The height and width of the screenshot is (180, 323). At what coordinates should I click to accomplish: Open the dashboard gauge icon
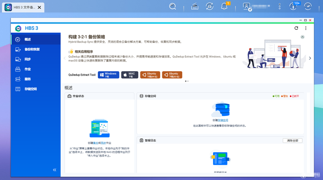pyautogui.click(x=308, y=6)
